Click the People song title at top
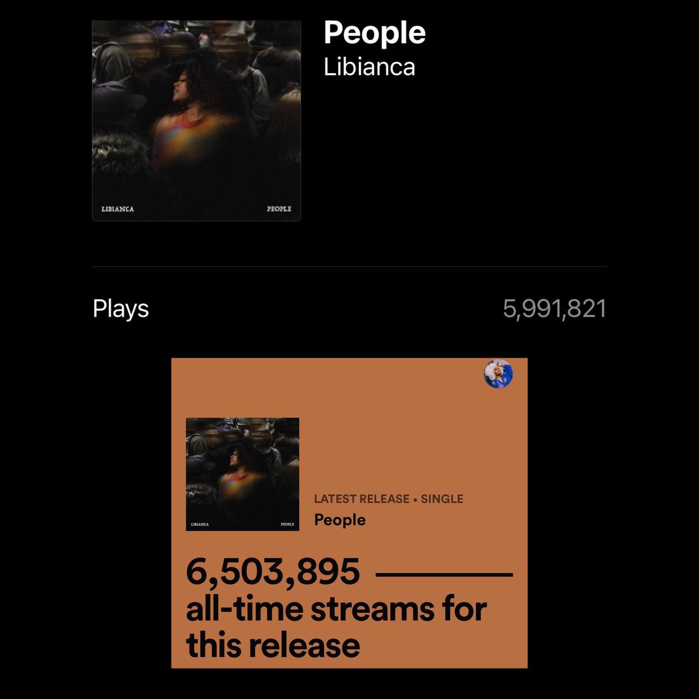The image size is (699, 699). tap(374, 33)
